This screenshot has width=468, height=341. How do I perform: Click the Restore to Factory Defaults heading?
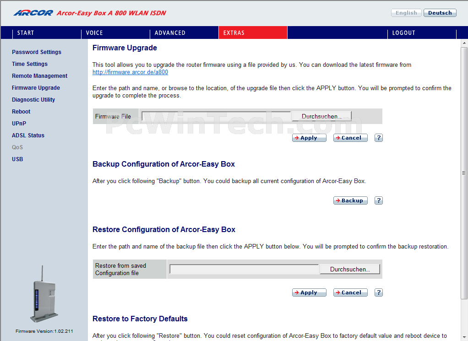[x=140, y=319]
